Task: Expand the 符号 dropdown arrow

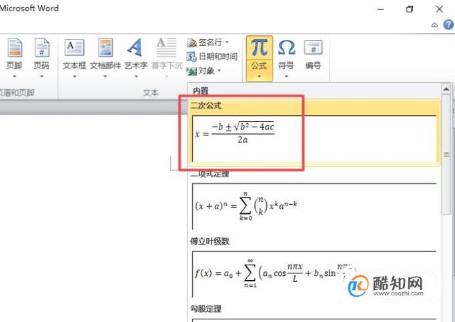Action: pyautogui.click(x=286, y=77)
